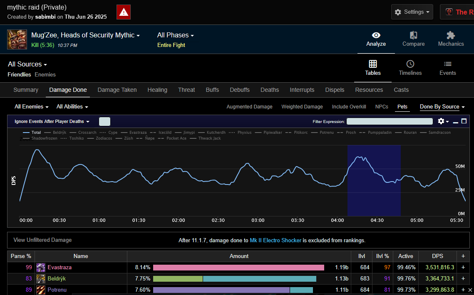The width and height of the screenshot is (474, 295).
Task: Open the Done By Source dropdown
Action: pyautogui.click(x=442, y=107)
